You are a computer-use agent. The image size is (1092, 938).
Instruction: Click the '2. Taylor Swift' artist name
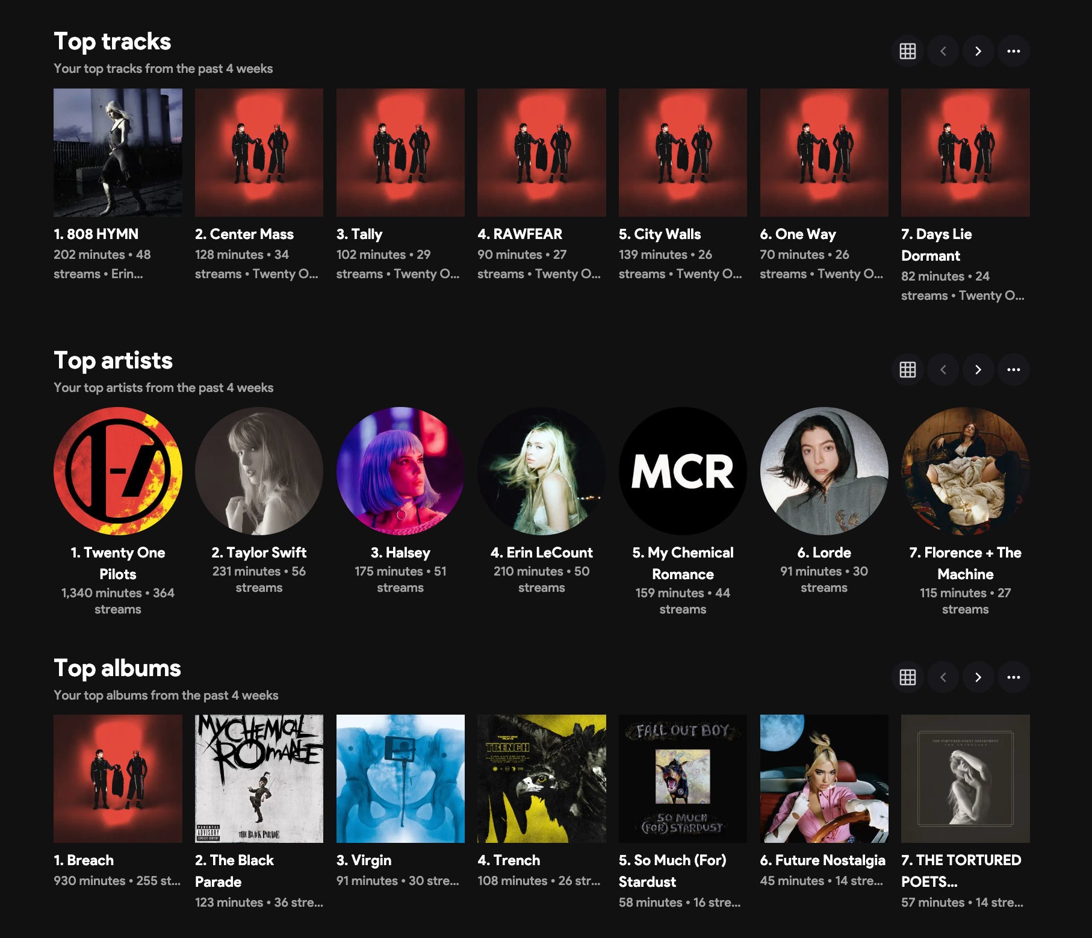point(259,553)
